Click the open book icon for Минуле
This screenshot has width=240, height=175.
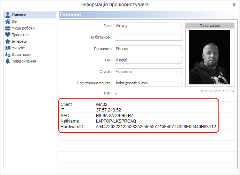click(x=8, y=48)
